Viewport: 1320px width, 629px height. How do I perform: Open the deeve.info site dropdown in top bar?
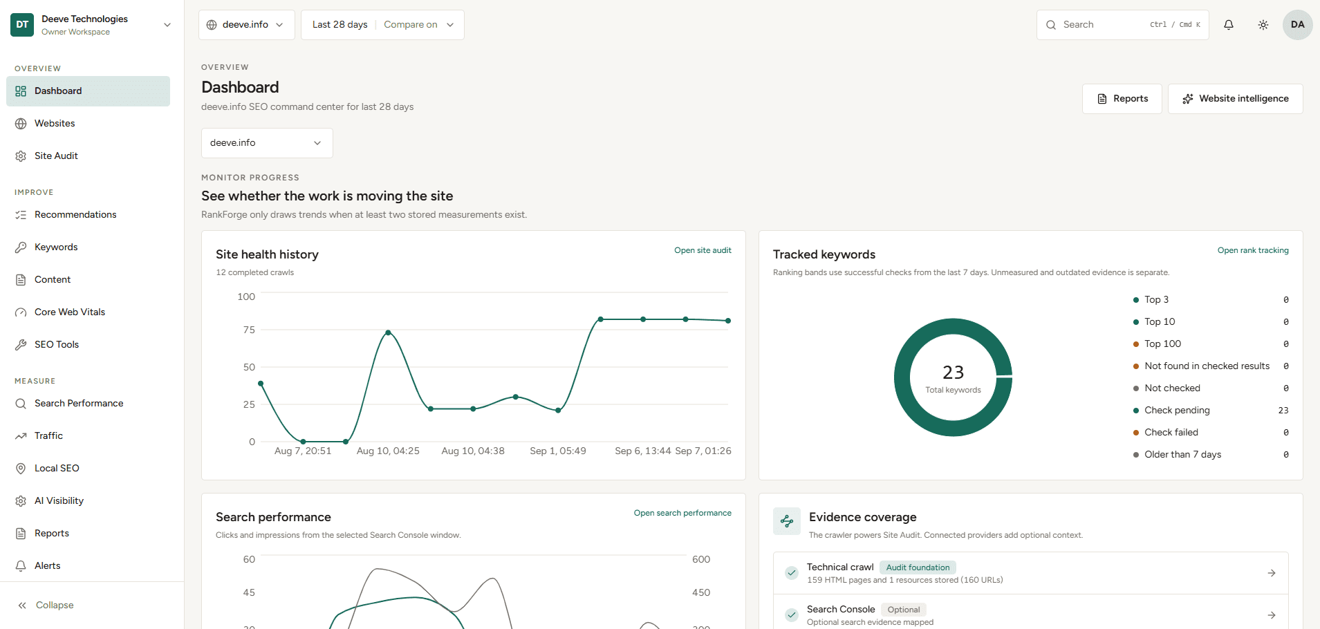click(246, 25)
